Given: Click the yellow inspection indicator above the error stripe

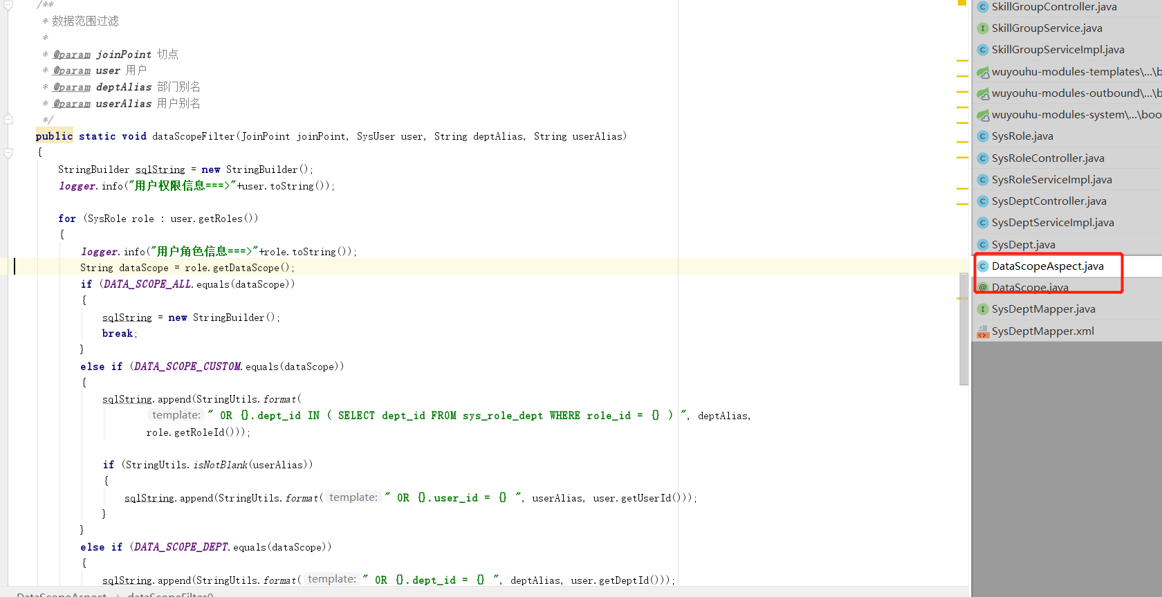Looking at the screenshot, I should pyautogui.click(x=961, y=3).
